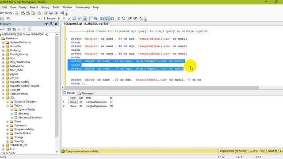Viewport: 283px width, 159px height.
Task: Click the Comment out selected lines icon
Action: [x=119, y=19]
